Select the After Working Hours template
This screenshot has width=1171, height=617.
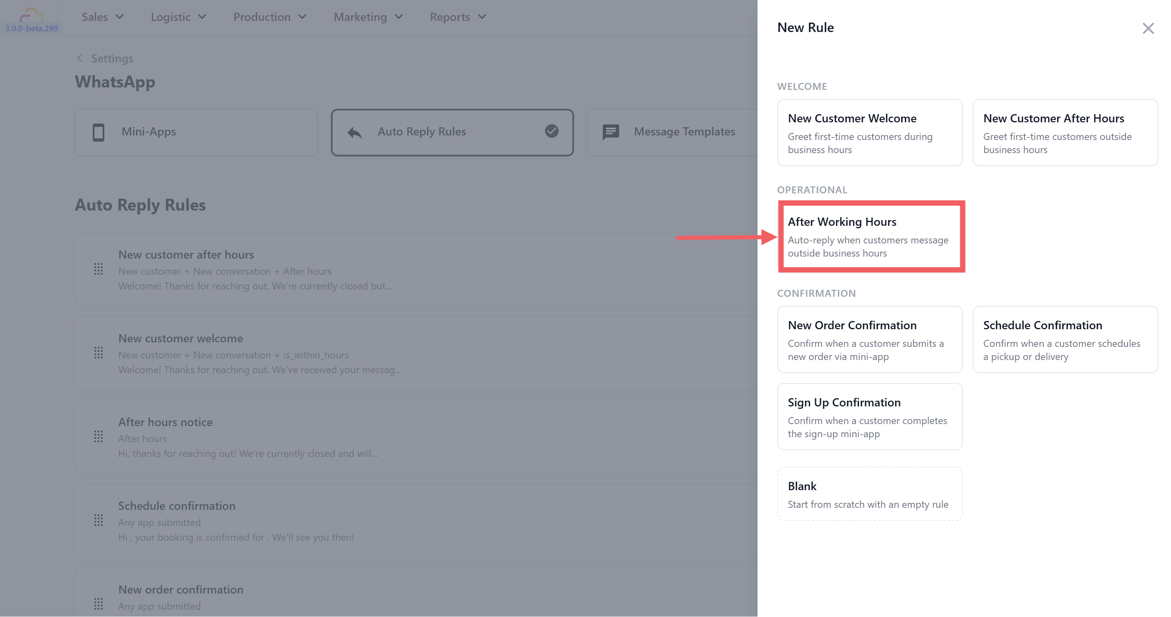tap(870, 237)
